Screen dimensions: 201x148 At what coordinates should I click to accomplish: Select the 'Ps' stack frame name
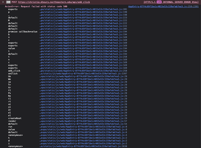coord(10,93)
